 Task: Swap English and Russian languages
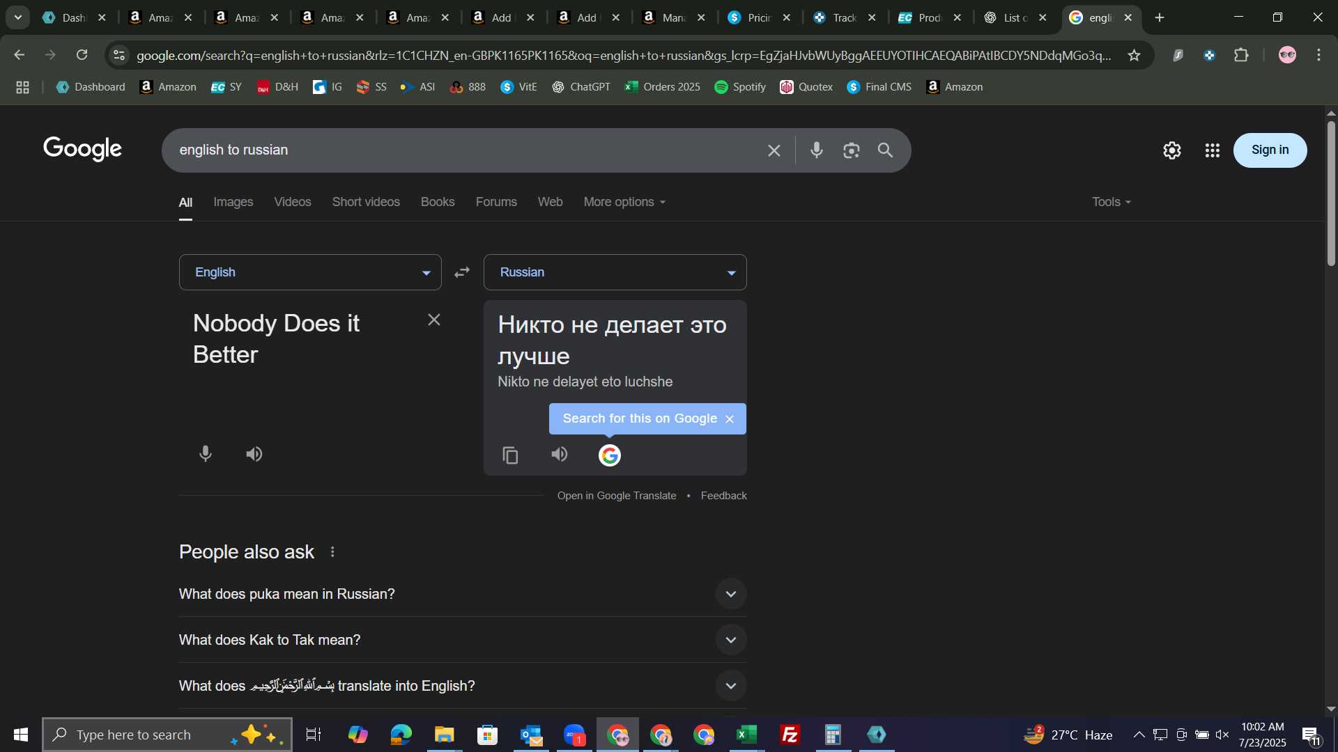[x=462, y=272]
